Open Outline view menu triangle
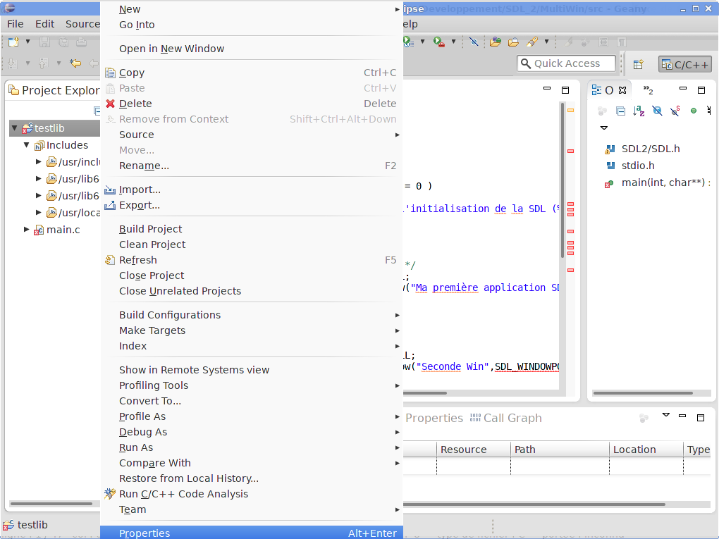The image size is (719, 539). point(603,128)
